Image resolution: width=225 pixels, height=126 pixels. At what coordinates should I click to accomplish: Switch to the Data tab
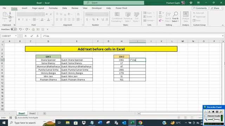coord(65,8)
